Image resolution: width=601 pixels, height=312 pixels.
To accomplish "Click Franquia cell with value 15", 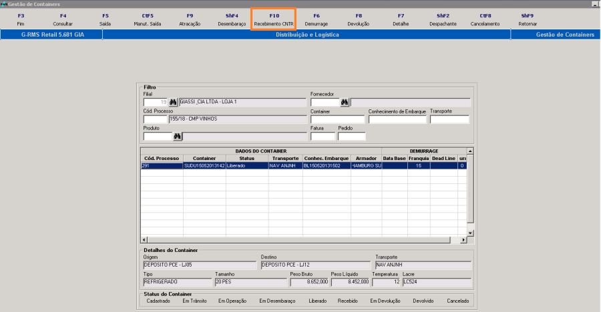I will (419, 166).
